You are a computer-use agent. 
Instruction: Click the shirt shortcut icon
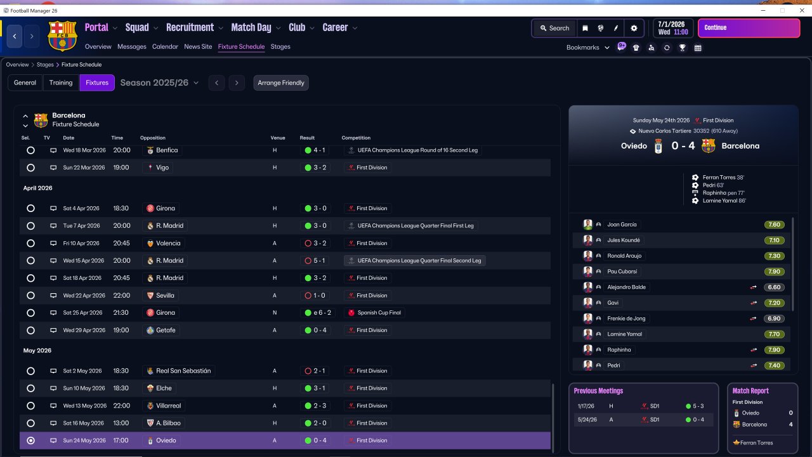[636, 48]
